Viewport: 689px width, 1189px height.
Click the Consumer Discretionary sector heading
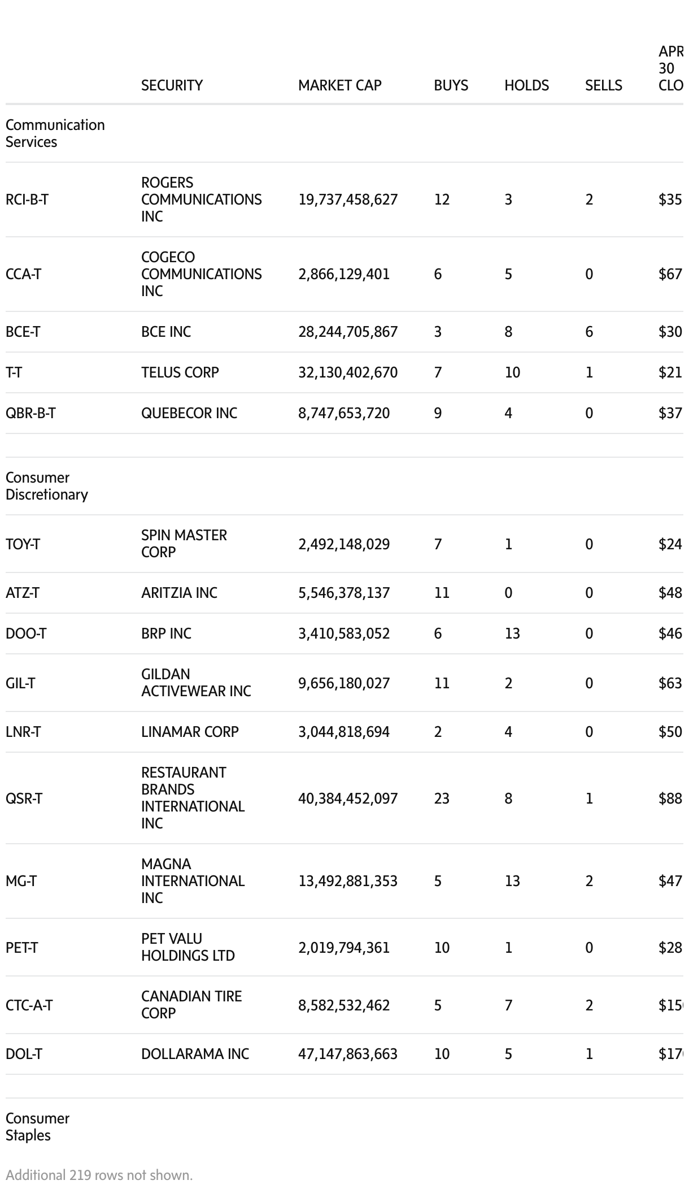click(47, 486)
